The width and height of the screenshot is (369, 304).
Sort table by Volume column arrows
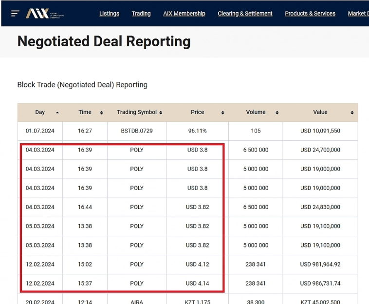(277, 113)
